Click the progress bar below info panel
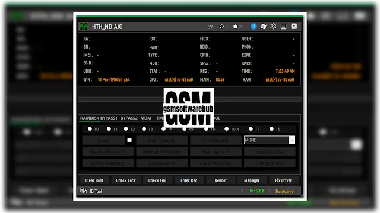The image size is (380, 213). coord(190,99)
